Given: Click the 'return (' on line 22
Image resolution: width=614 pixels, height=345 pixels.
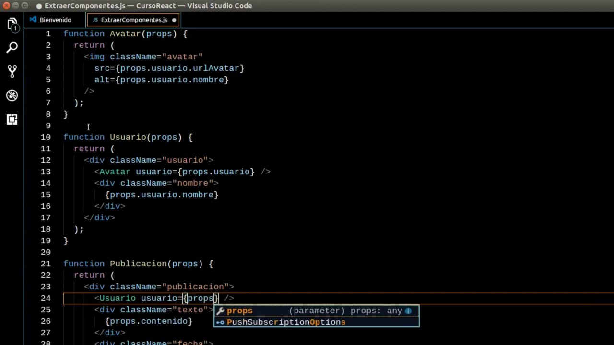Looking at the screenshot, I should point(94,275).
